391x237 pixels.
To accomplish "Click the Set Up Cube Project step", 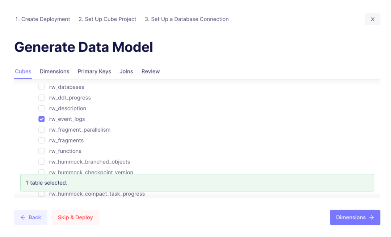I will pyautogui.click(x=107, y=19).
